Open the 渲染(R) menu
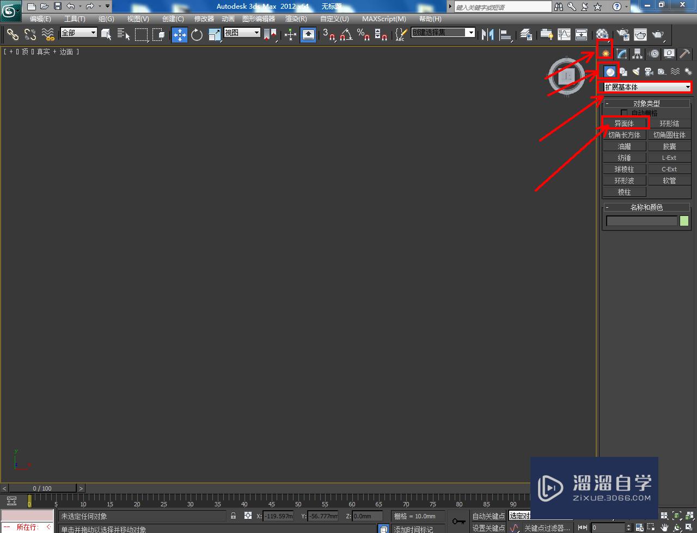The width and height of the screenshot is (697, 533). click(296, 18)
